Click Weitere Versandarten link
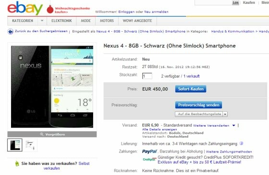 click(x=211, y=126)
